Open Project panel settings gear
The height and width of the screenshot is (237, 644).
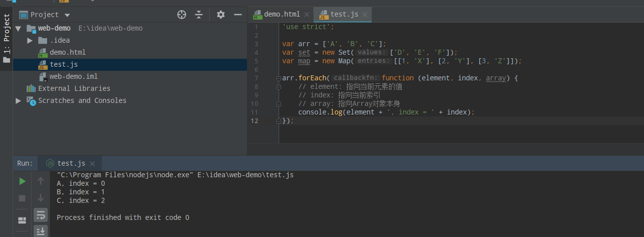(x=221, y=15)
